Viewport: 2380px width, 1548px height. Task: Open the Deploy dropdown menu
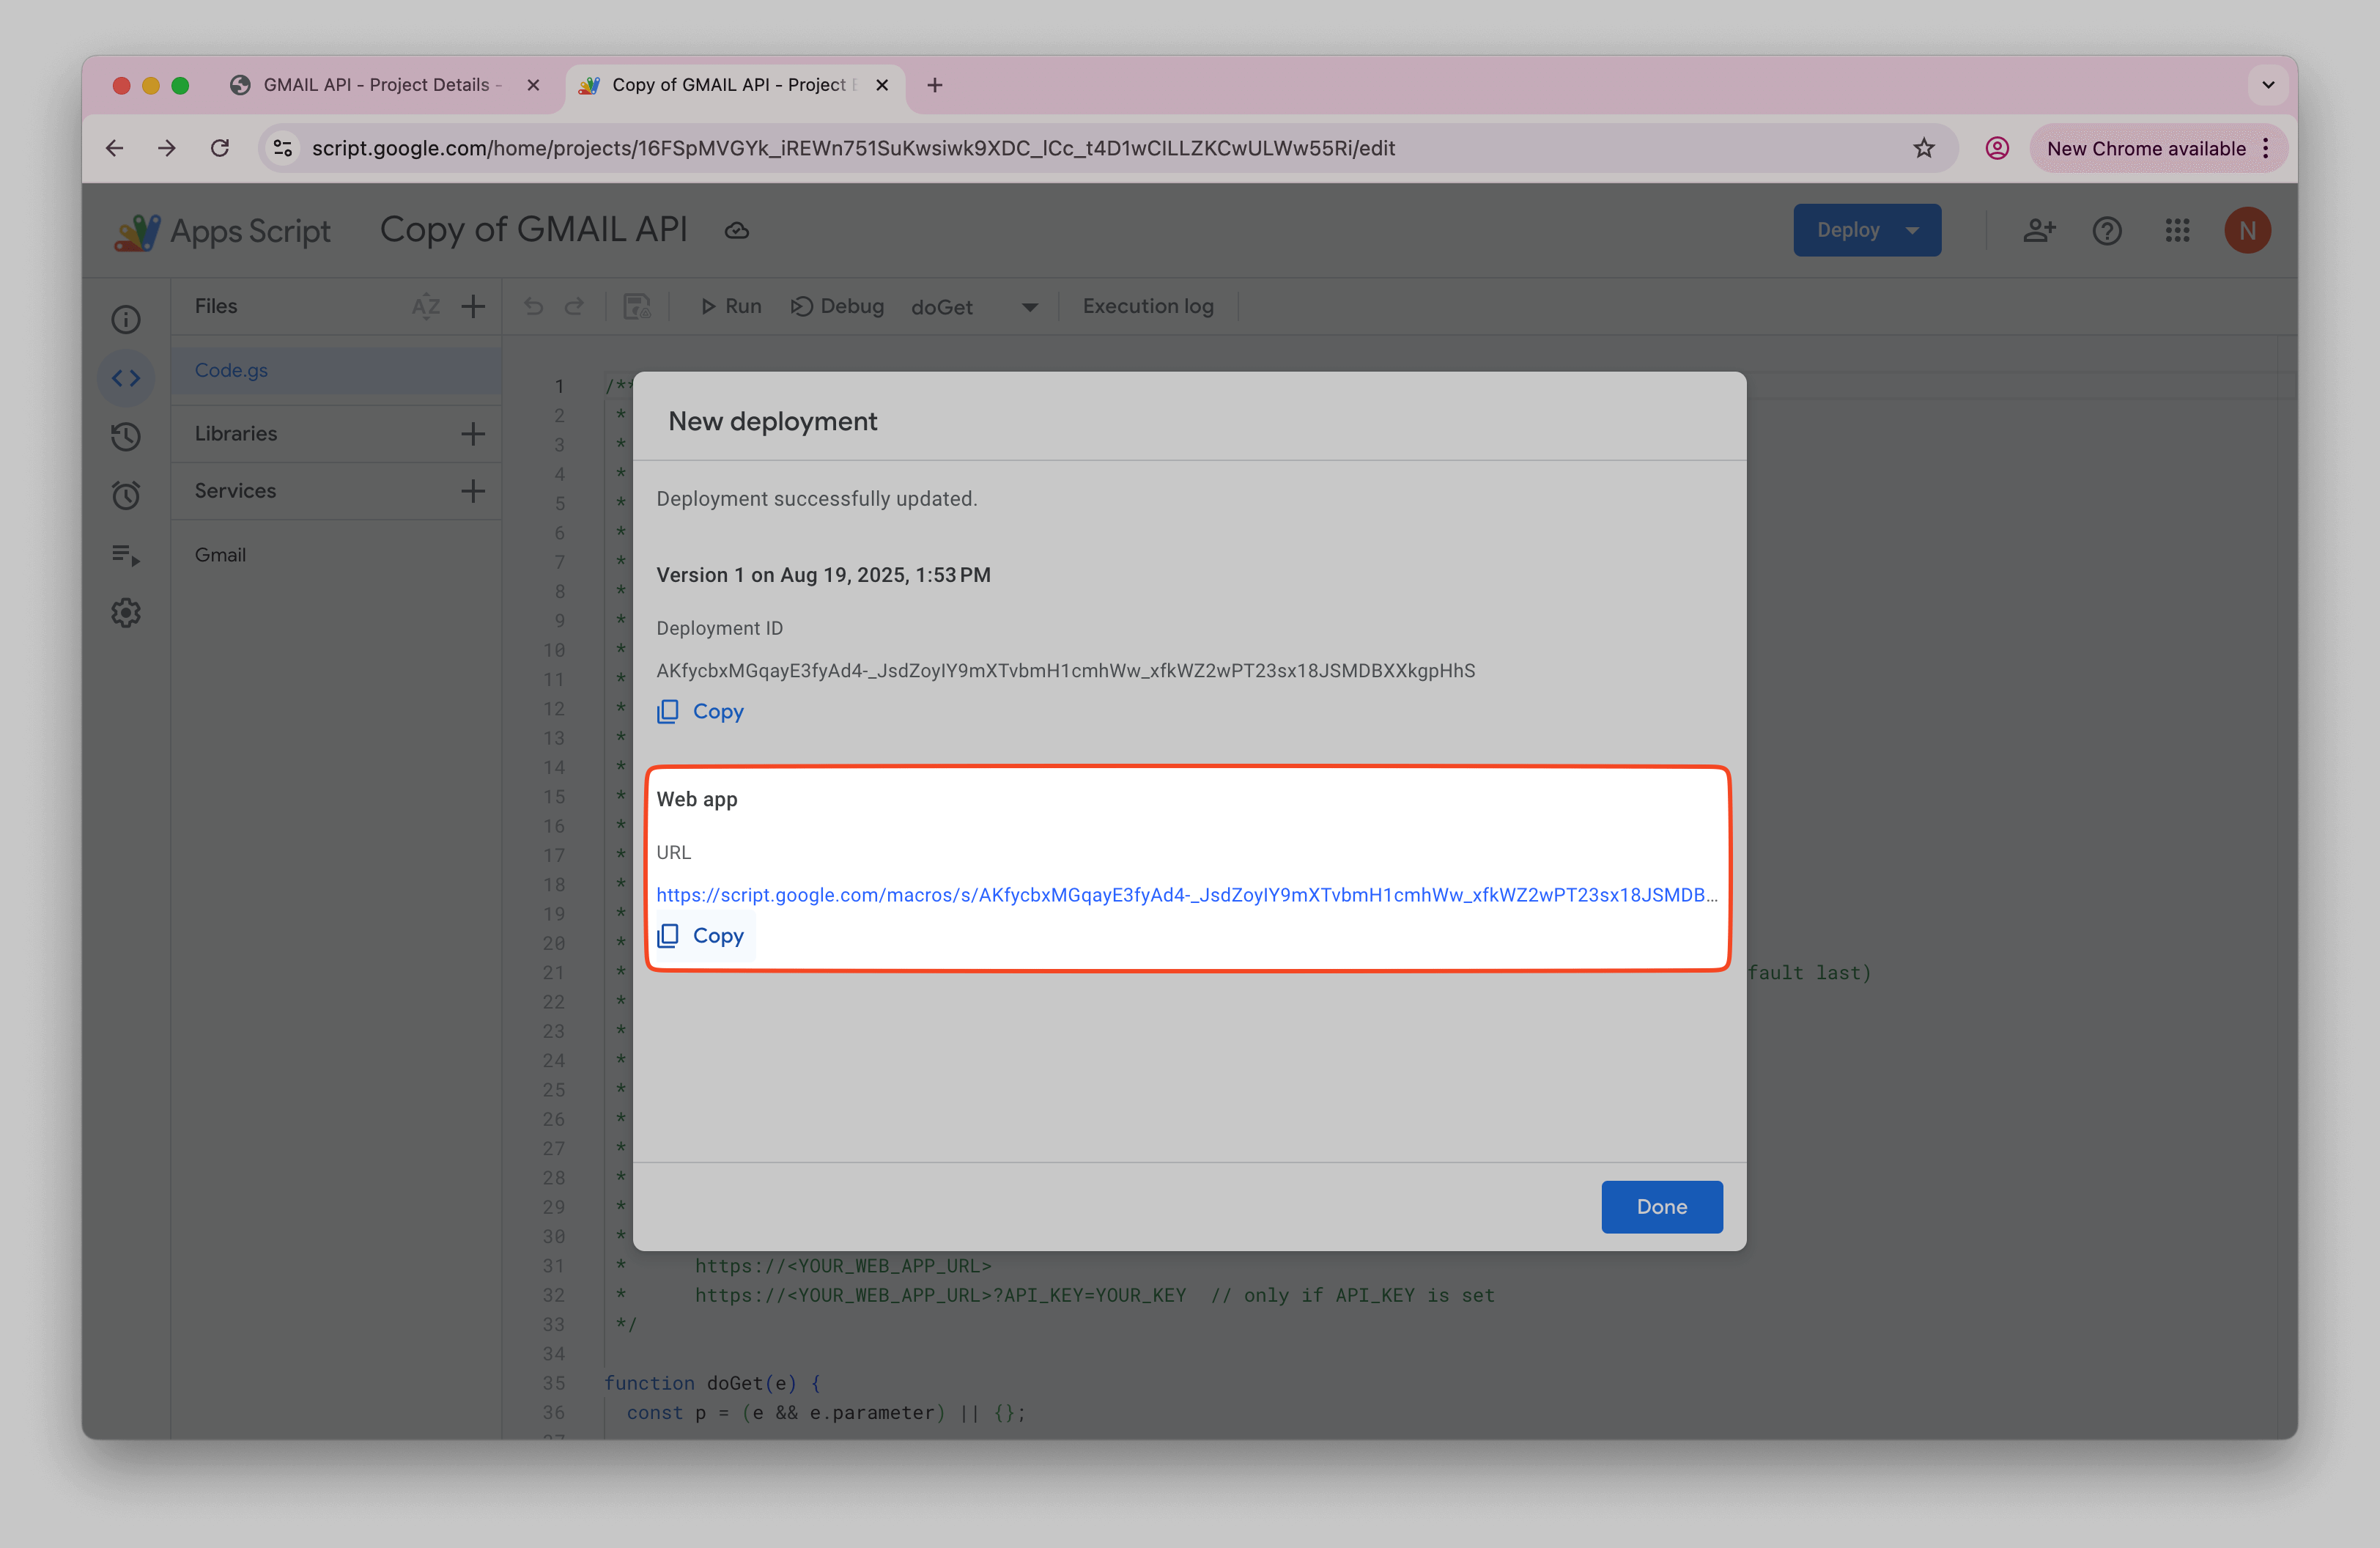[x=1866, y=230]
